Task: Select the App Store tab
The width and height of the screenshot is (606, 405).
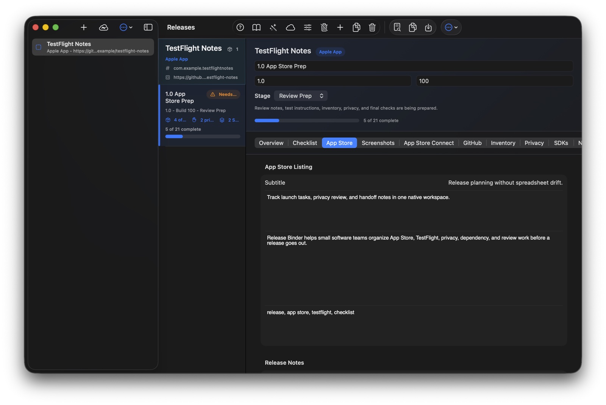Action: pos(339,143)
